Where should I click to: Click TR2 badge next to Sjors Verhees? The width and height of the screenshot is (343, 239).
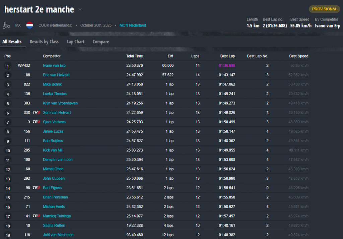point(37,122)
